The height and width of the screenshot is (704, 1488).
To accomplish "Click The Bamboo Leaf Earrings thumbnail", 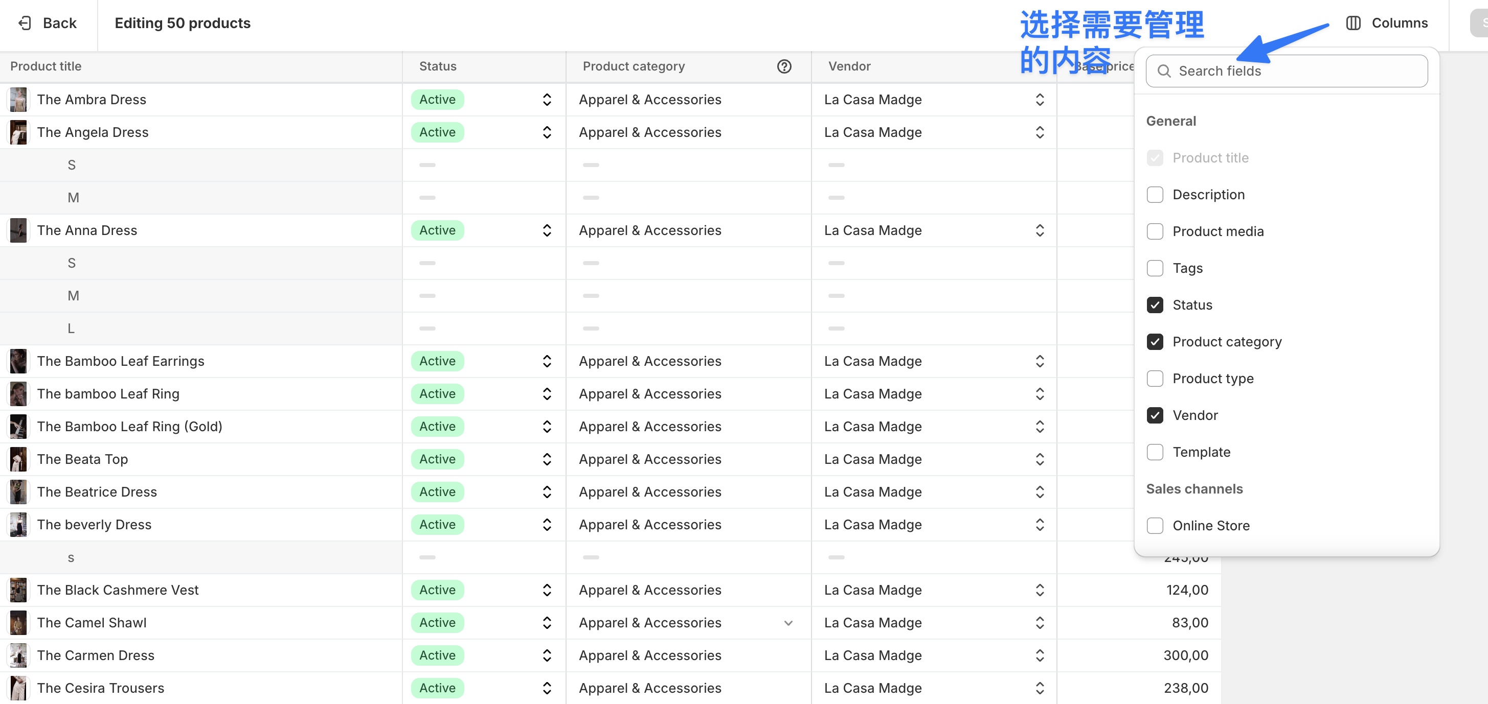I will [x=18, y=361].
